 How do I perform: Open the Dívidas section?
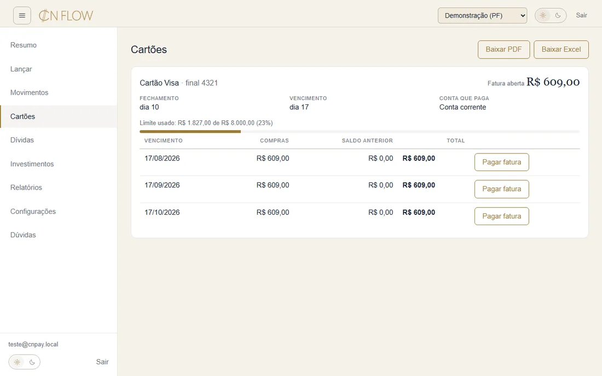pos(59,140)
